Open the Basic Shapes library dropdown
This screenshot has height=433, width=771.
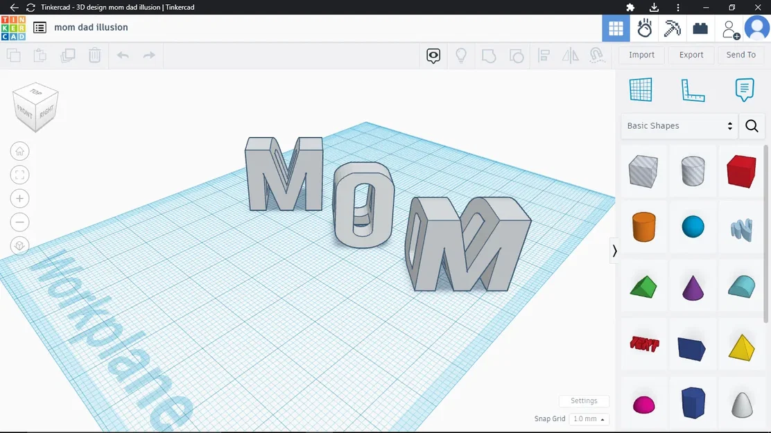(x=679, y=126)
